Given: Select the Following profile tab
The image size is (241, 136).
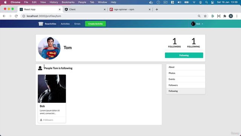Looking at the screenshot, I should (x=186, y=91).
